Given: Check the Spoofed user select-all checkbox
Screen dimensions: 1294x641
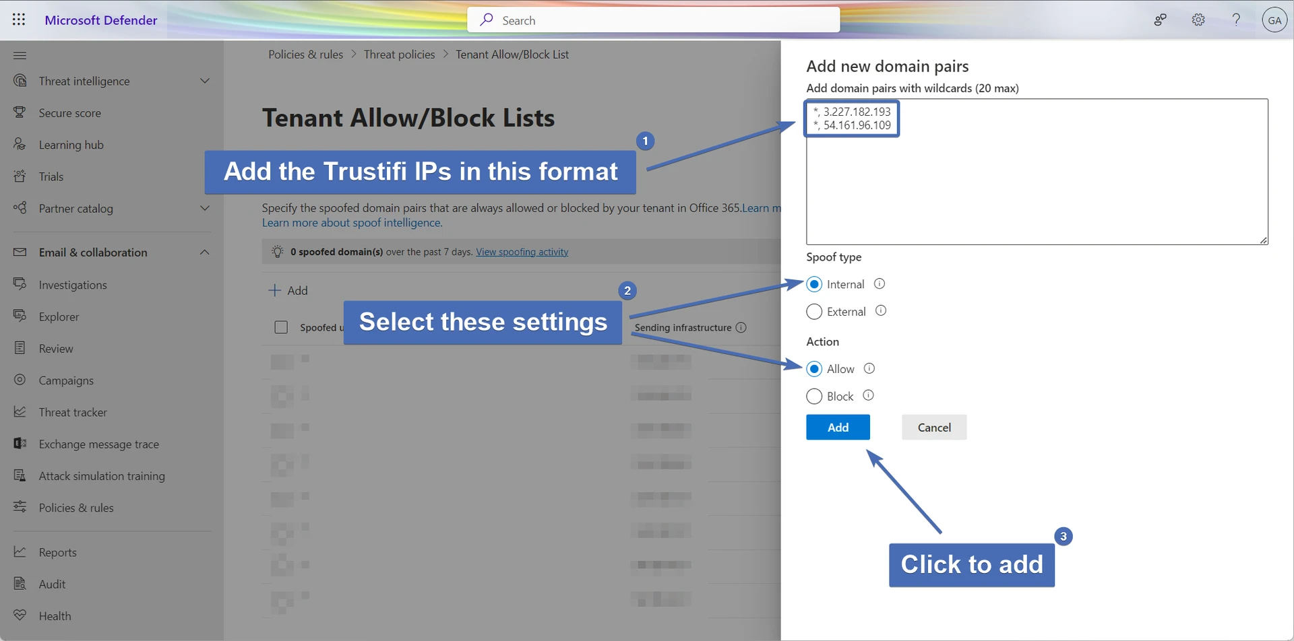Looking at the screenshot, I should pyautogui.click(x=281, y=328).
